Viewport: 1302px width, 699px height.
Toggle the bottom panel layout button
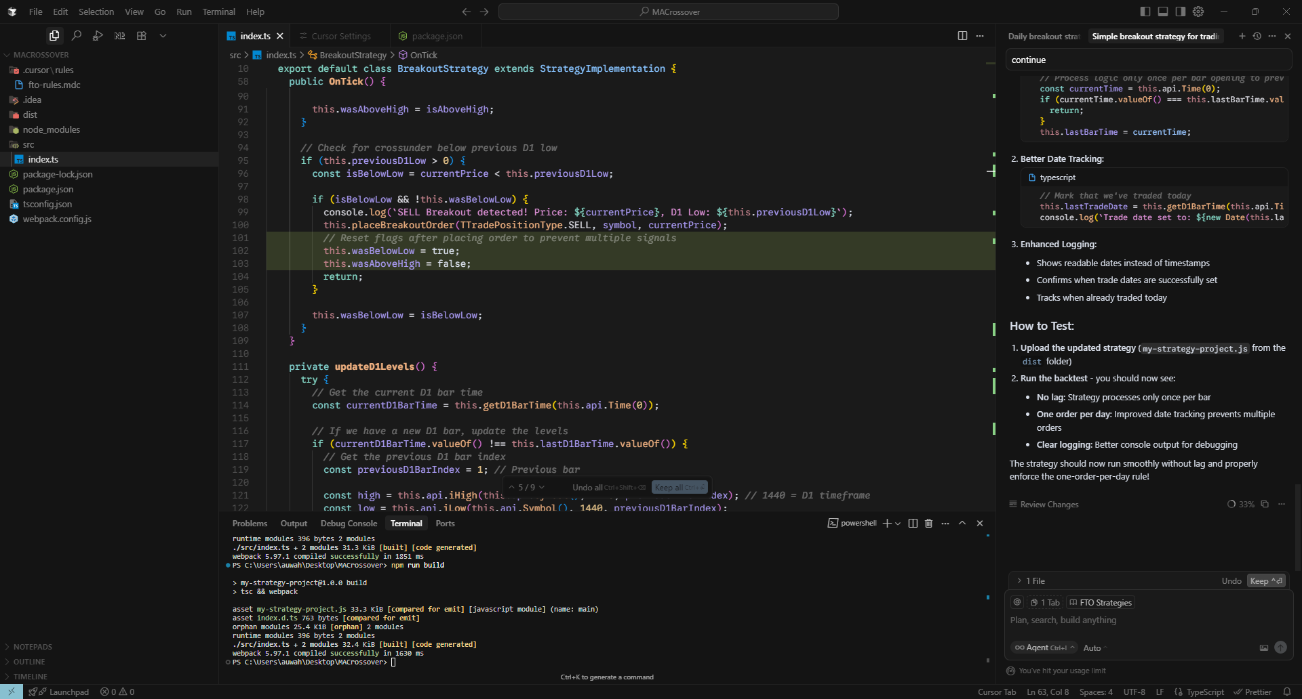click(1163, 12)
